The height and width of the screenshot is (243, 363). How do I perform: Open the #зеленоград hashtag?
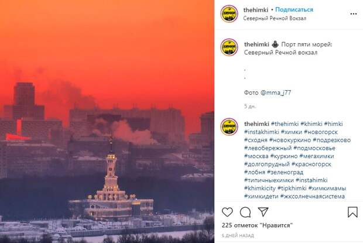pos(285,172)
